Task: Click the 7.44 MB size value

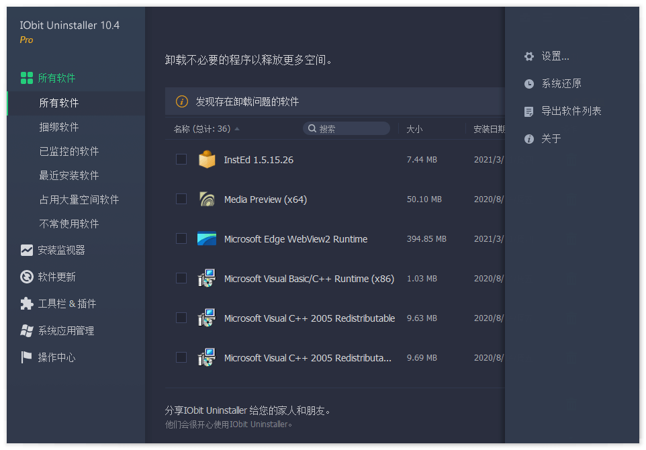Action: click(x=422, y=159)
